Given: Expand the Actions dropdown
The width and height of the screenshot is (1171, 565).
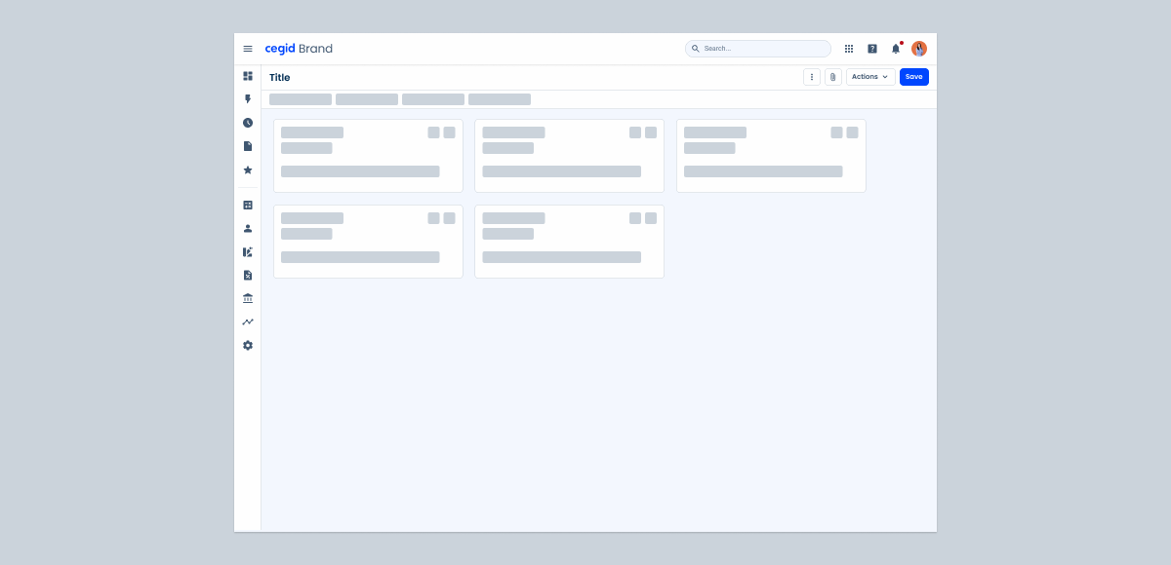Looking at the screenshot, I should pyautogui.click(x=869, y=77).
